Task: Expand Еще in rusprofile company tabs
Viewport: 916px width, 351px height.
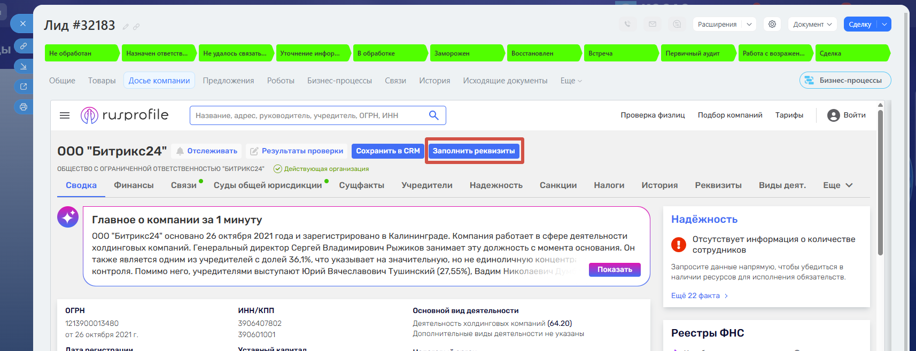Action: coord(838,185)
